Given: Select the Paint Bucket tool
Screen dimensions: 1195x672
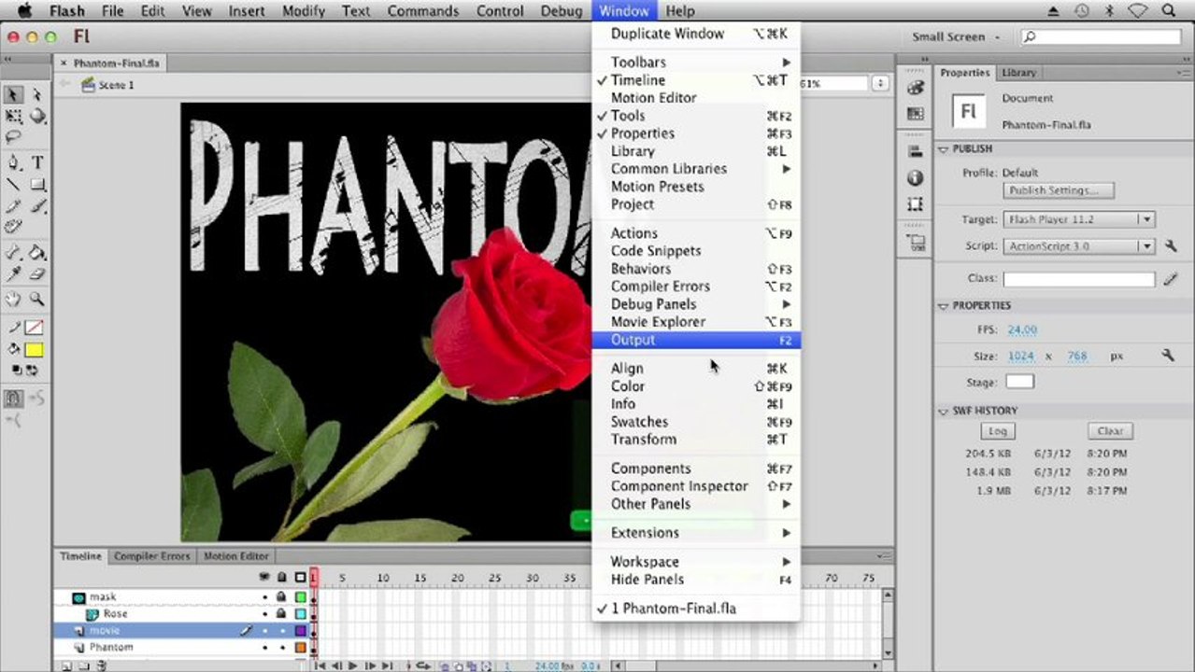Looking at the screenshot, I should pyautogui.click(x=37, y=252).
